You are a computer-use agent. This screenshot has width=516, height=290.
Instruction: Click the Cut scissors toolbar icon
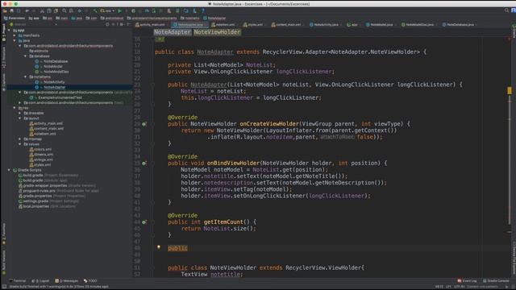(42, 10)
